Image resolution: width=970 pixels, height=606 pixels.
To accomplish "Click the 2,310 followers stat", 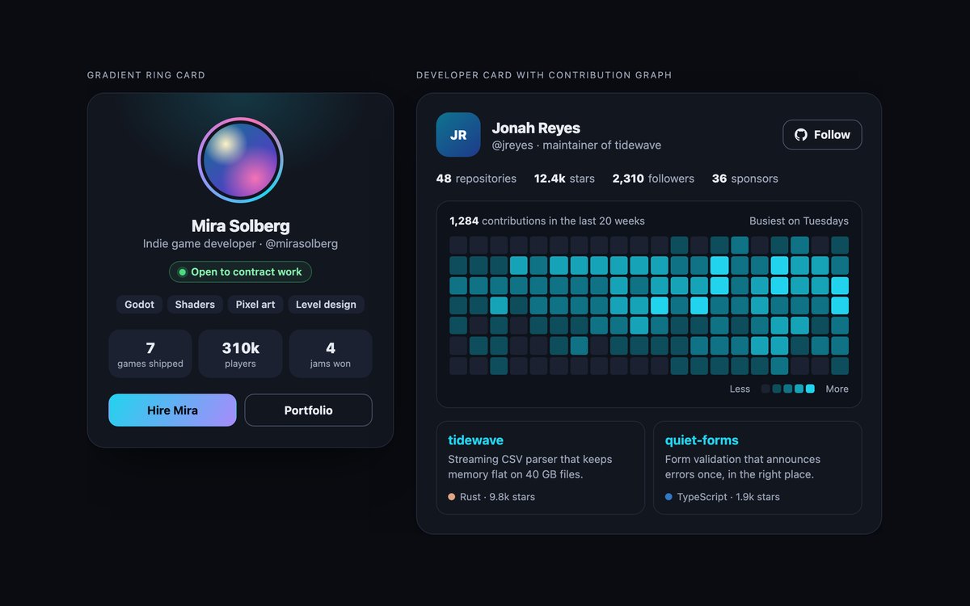I will pyautogui.click(x=653, y=179).
